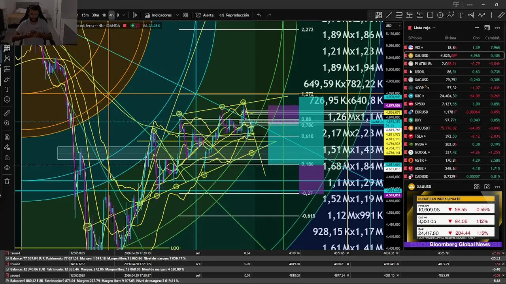506x284 pixels.
Task: Select the 4h timeframe
Action: tap(111, 15)
